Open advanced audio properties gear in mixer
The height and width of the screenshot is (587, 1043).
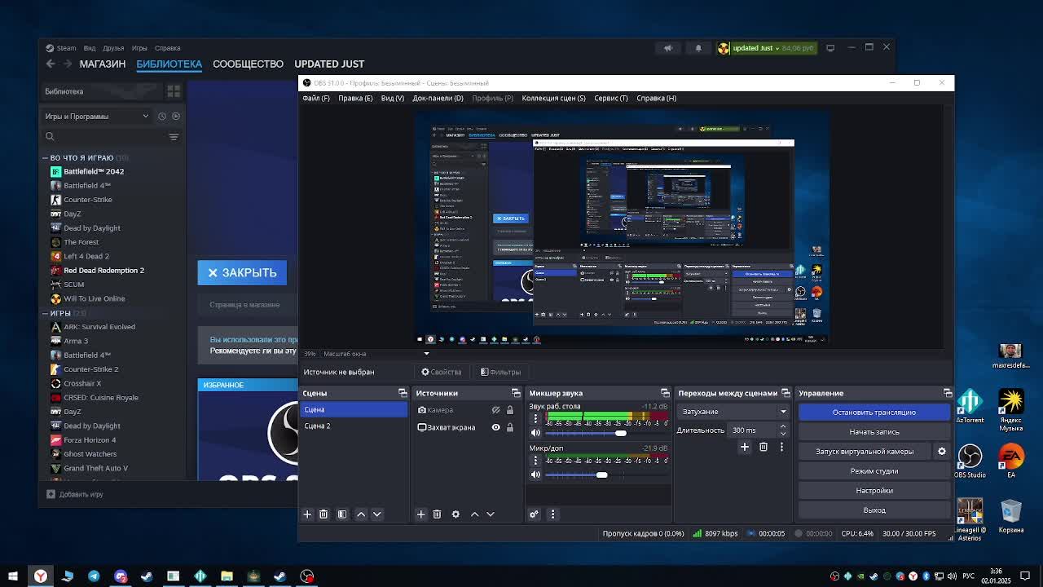point(534,514)
